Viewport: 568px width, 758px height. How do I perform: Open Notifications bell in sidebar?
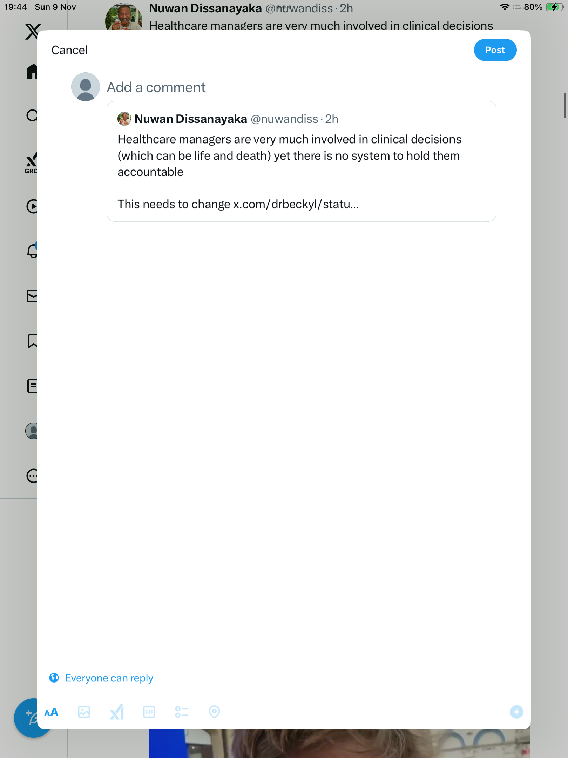coord(32,251)
